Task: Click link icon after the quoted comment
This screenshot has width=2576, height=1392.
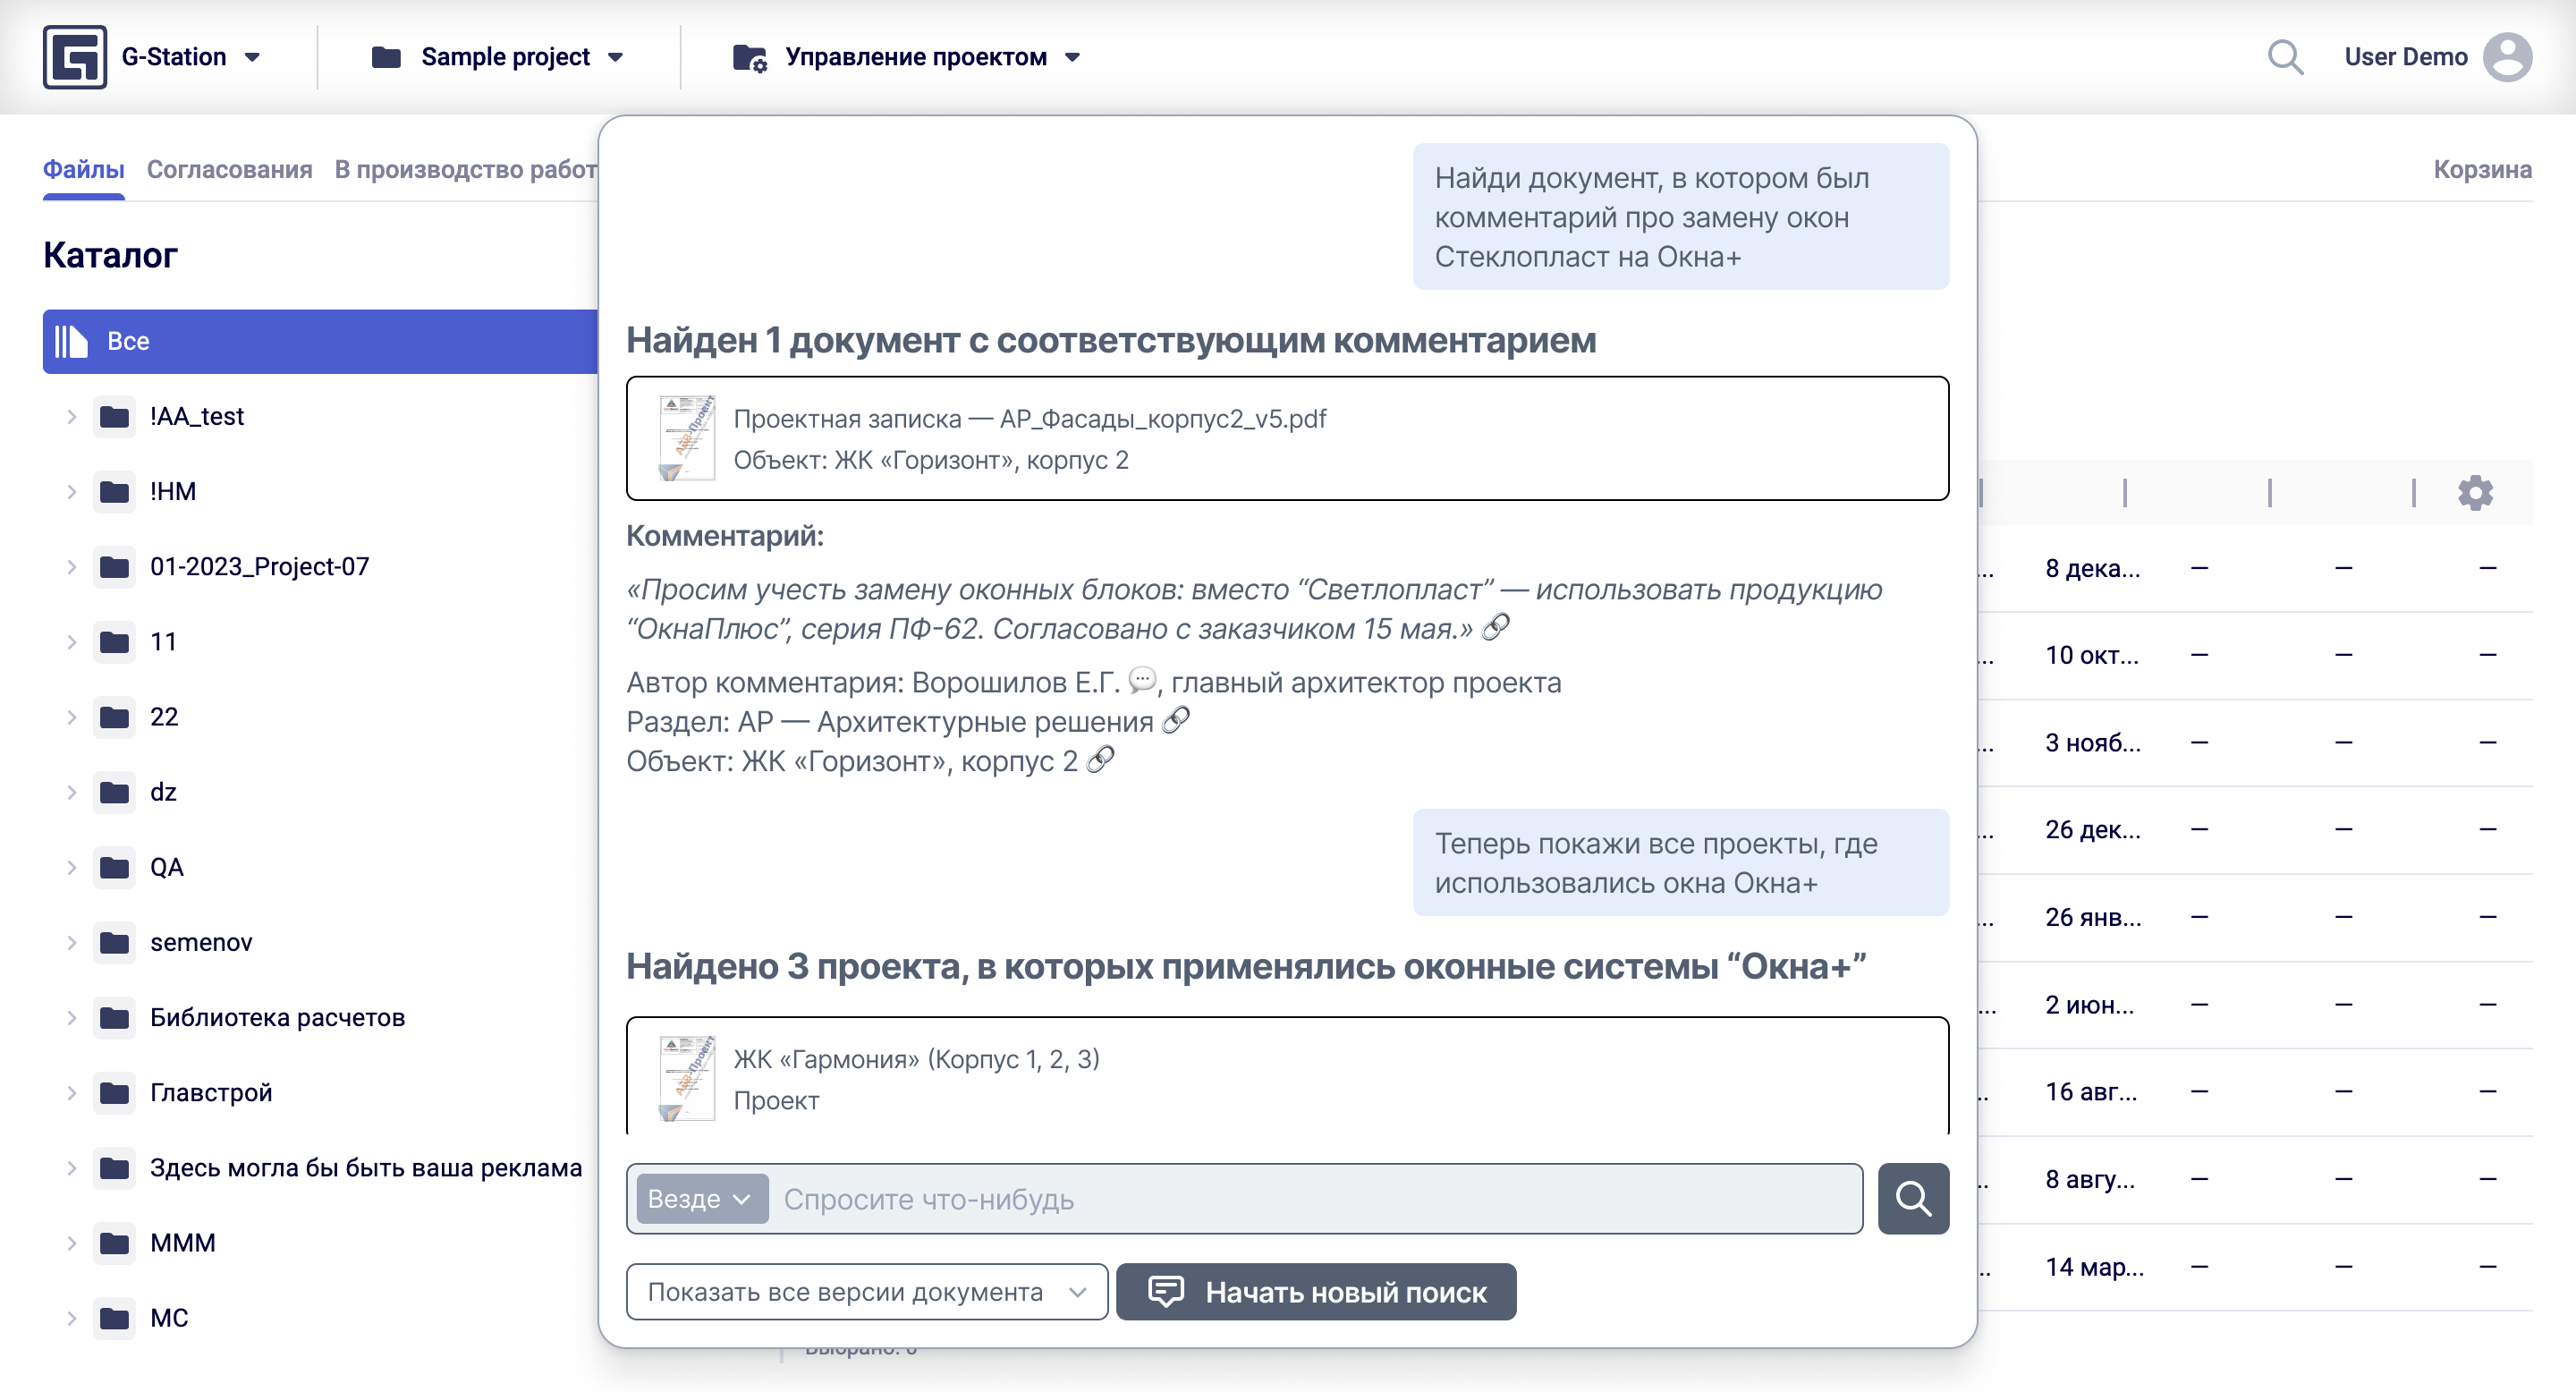Action: (x=1496, y=627)
